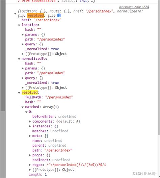Viewport: 160px width, 178px height.
Task: Collapse array item 0
Action: (x=26, y=112)
